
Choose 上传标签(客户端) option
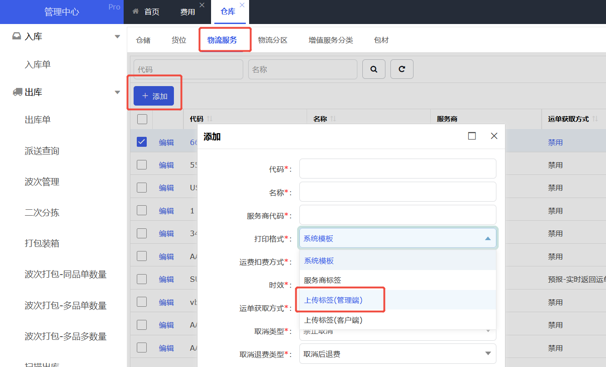398,319
